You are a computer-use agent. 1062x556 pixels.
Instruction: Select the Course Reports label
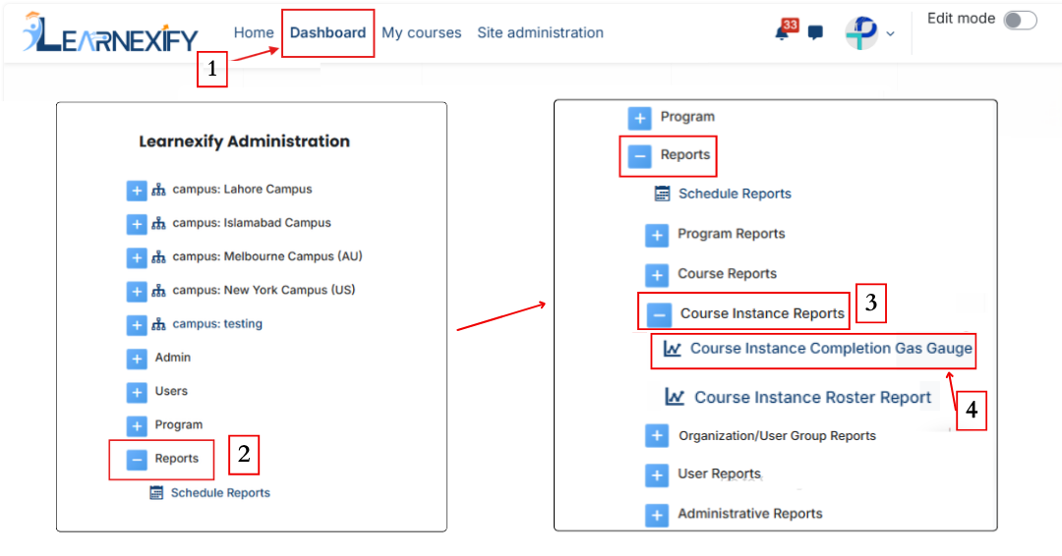727,273
